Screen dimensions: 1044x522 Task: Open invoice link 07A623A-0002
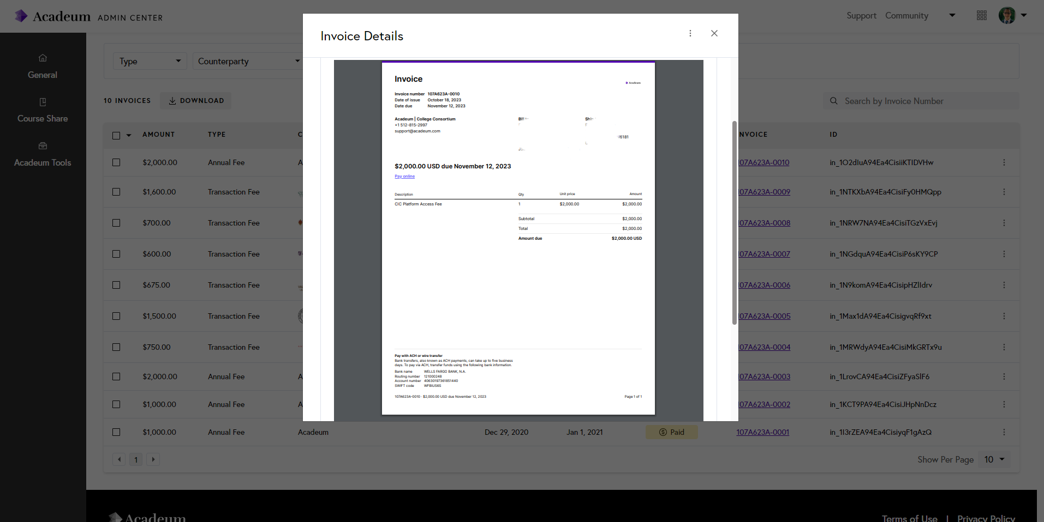pyautogui.click(x=764, y=404)
